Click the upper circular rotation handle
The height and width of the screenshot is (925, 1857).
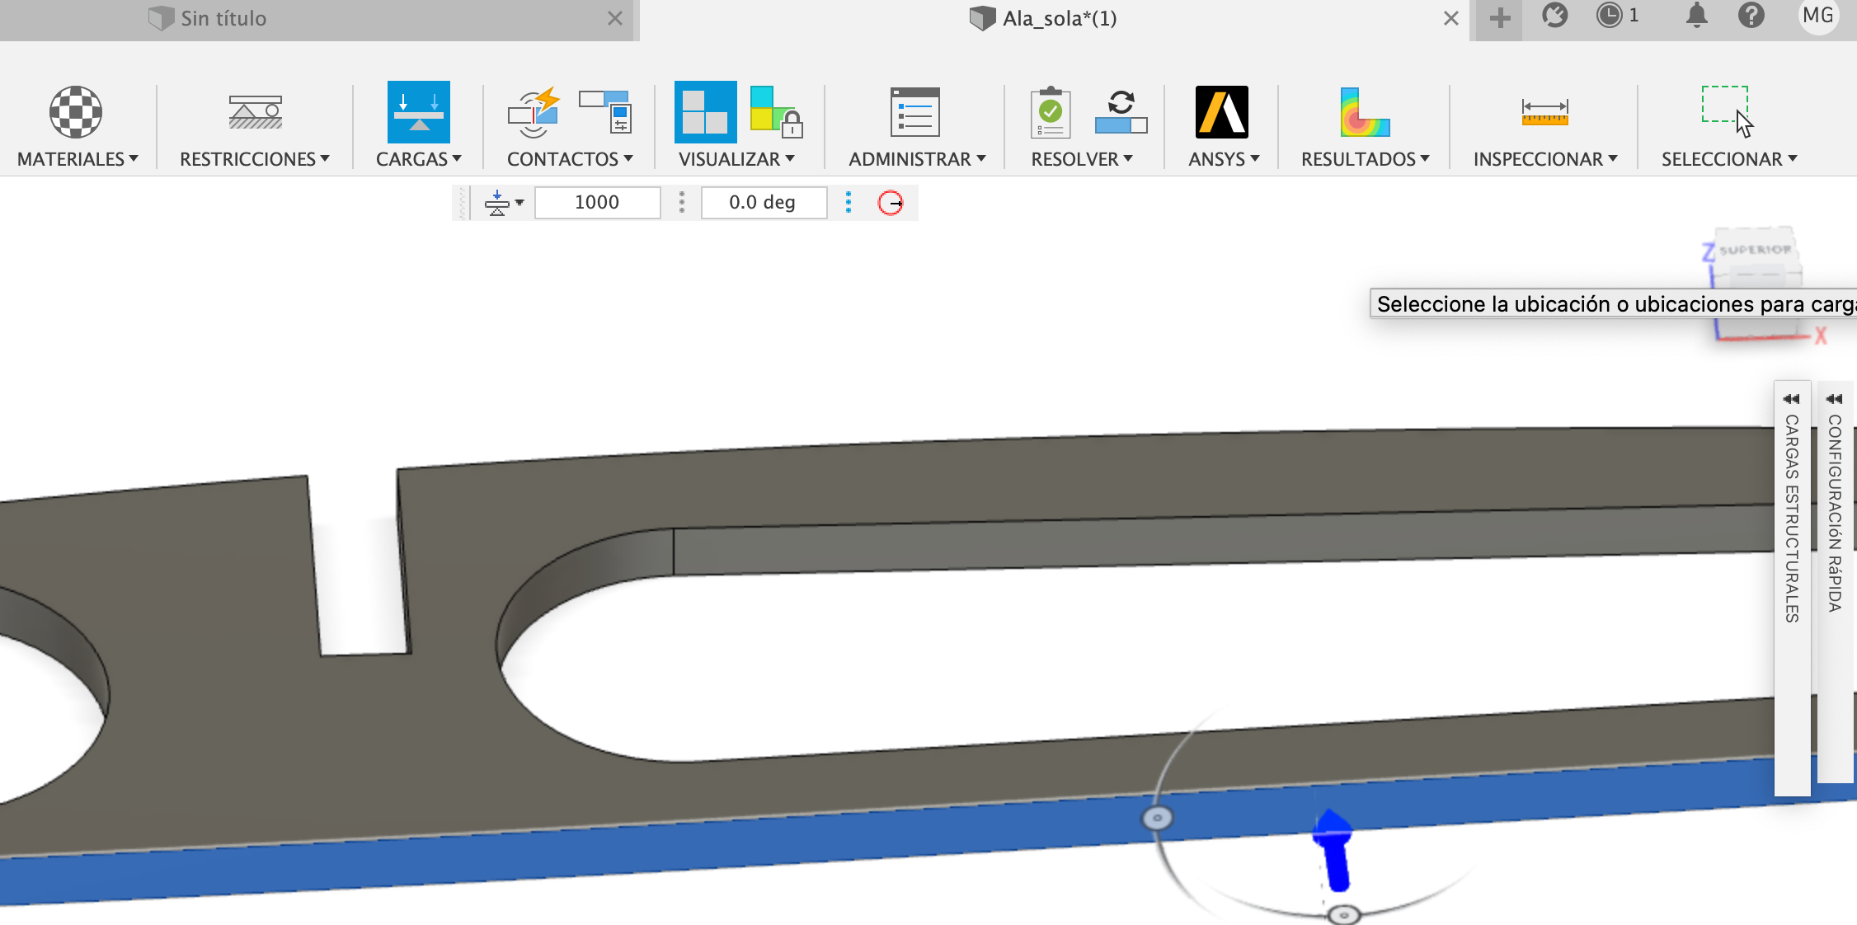coord(1157,818)
